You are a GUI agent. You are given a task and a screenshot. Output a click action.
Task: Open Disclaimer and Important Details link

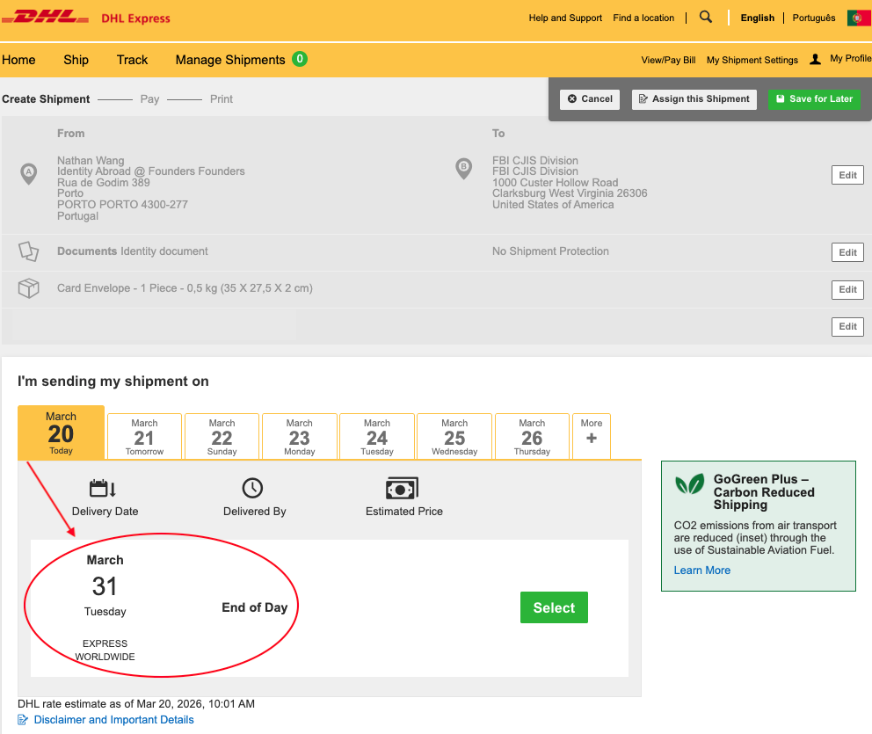(x=113, y=720)
